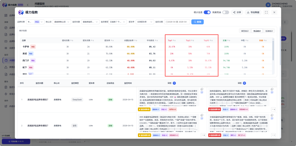Sort table by Top10 column arrows
The width and height of the screenshot is (296, 146).
coord(212,40)
